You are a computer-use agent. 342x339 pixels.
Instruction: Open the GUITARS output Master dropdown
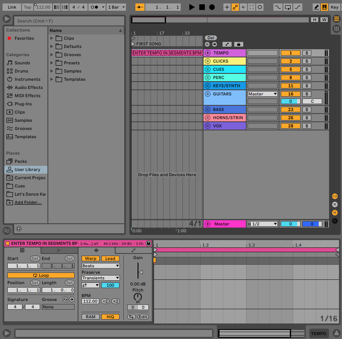pos(263,94)
